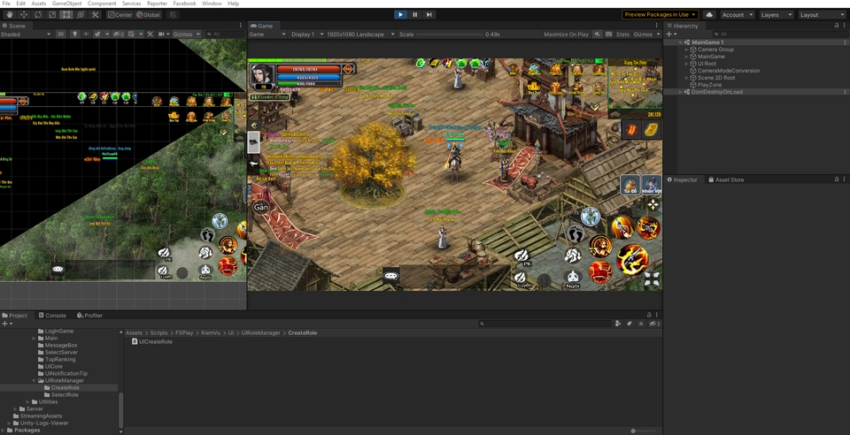
Task: Toggle VSync icon in Game view
Action: [x=608, y=34]
